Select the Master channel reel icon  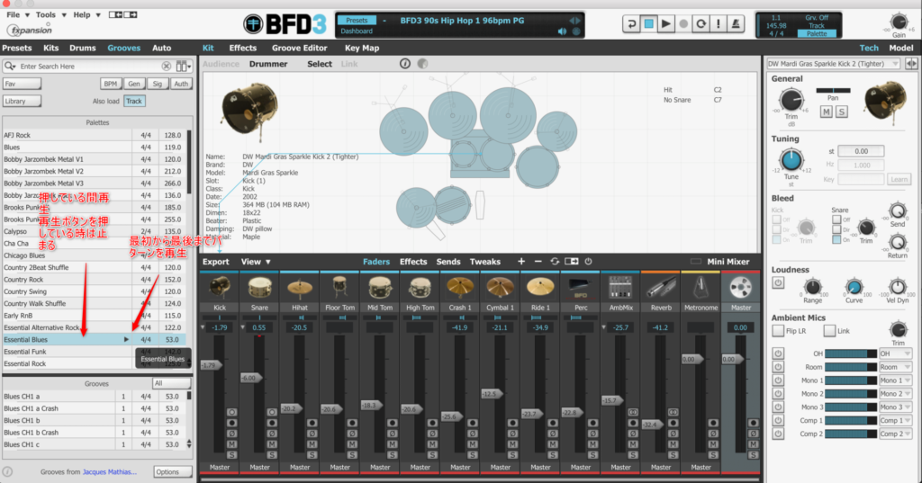tap(740, 287)
